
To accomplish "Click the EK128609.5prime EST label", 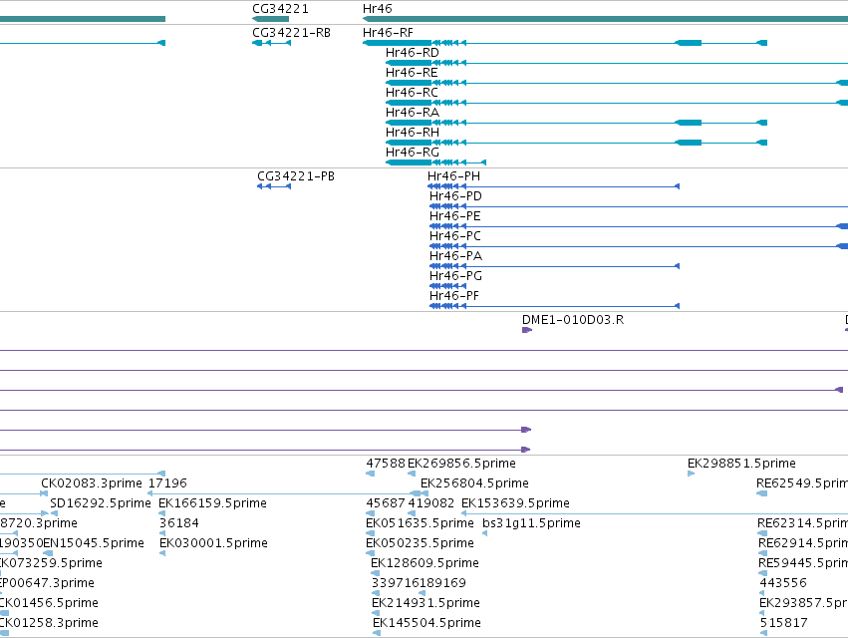I will point(425,563).
